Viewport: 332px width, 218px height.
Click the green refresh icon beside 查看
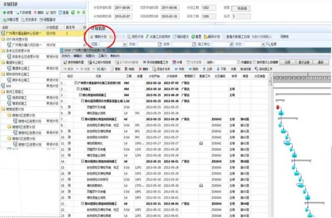click(73, 13)
